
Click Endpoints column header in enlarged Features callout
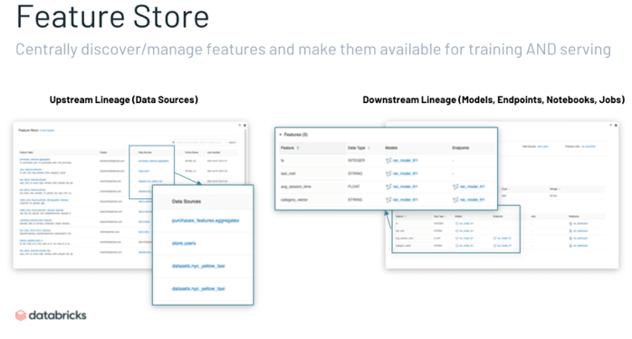[x=460, y=147]
